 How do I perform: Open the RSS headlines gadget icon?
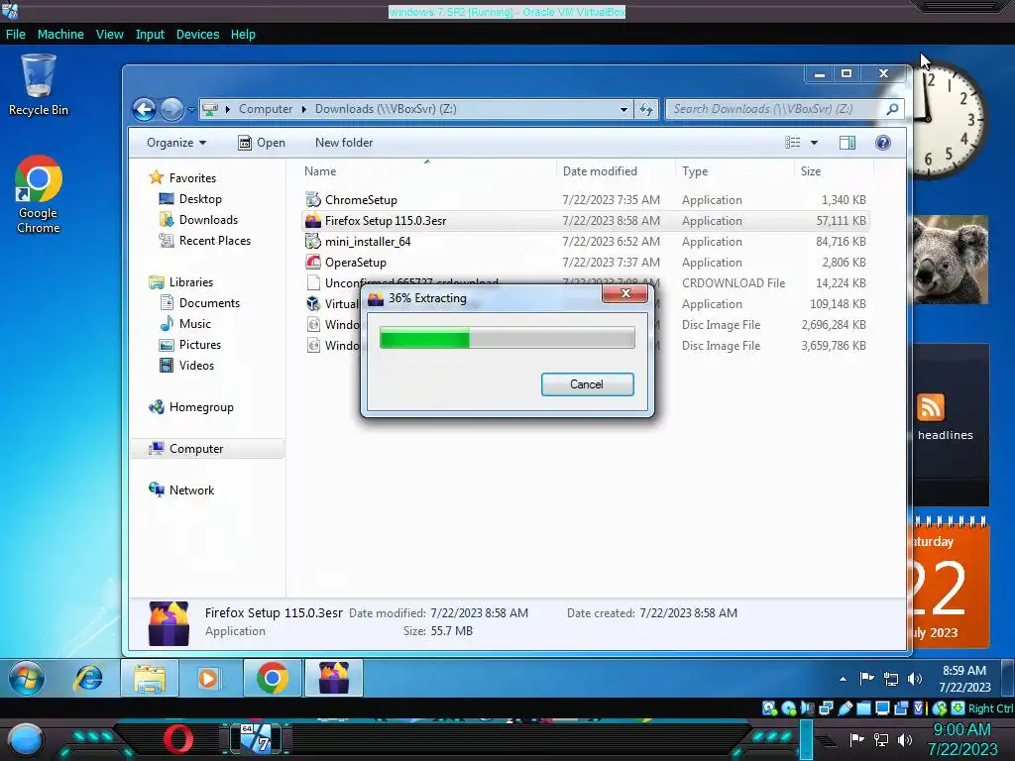930,407
